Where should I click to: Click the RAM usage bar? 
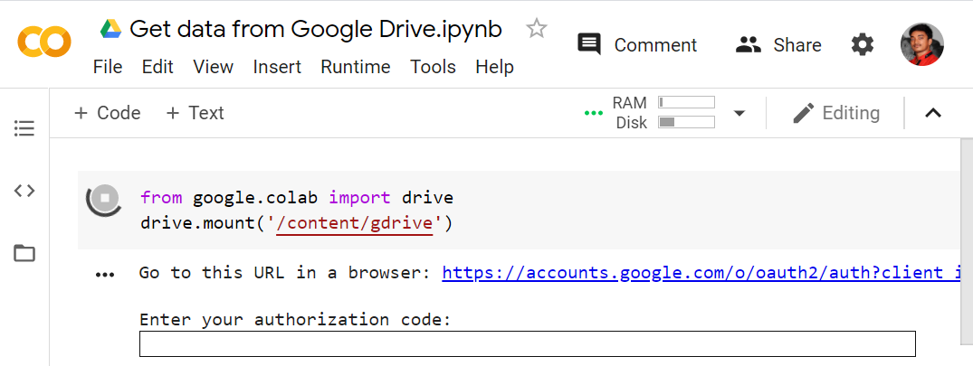pyautogui.click(x=686, y=102)
